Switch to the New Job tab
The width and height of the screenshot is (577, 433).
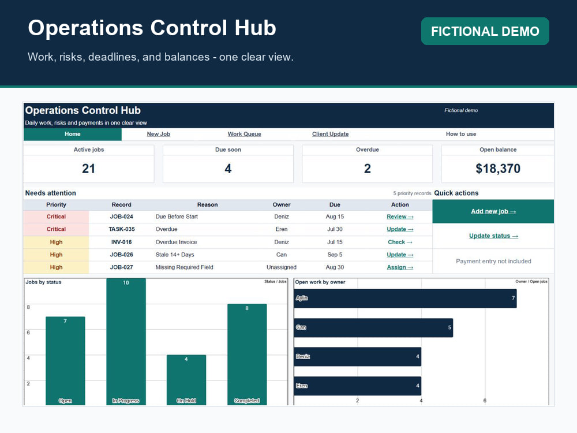tap(158, 134)
